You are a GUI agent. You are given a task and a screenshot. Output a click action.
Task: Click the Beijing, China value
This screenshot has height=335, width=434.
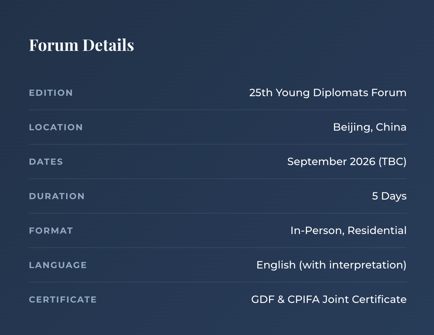coord(370,127)
